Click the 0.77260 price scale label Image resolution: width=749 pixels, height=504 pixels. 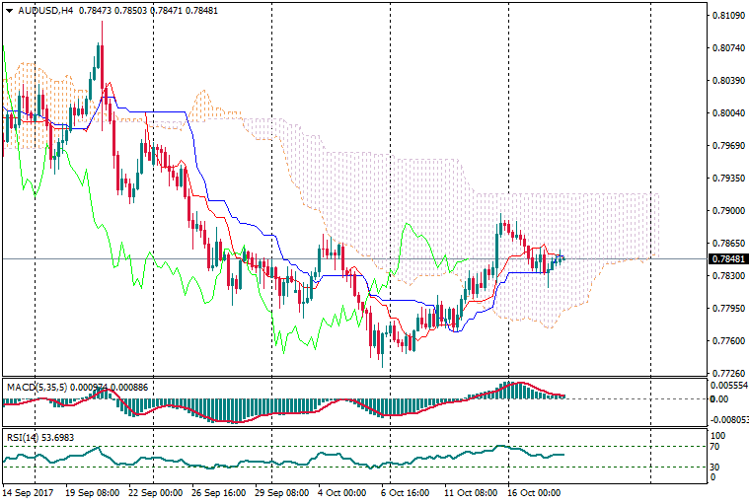[x=727, y=374]
